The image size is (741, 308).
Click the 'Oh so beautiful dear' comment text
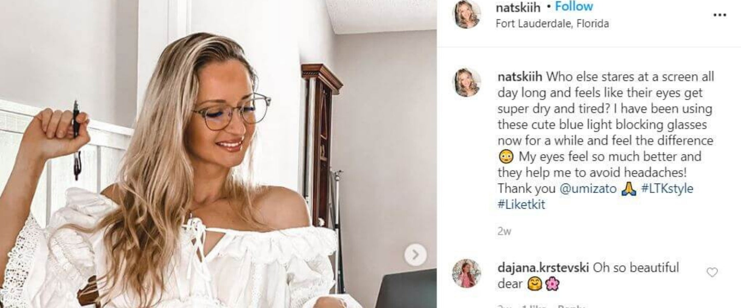pos(636,268)
